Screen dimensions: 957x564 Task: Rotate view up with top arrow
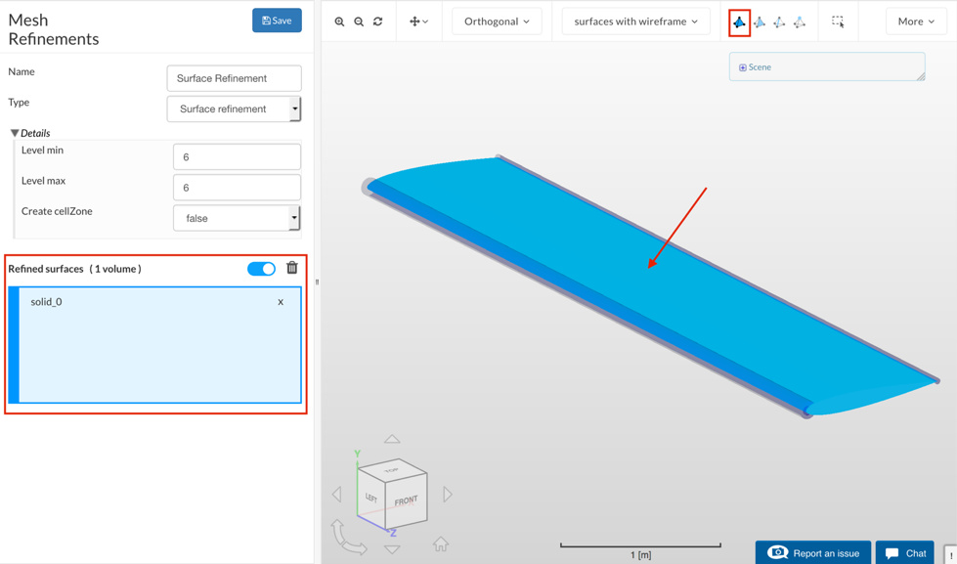tap(392, 439)
